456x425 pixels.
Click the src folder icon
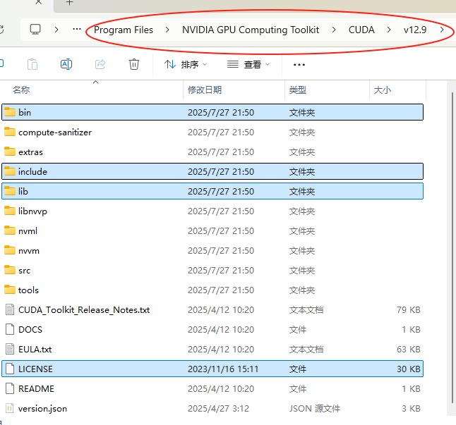point(10,270)
